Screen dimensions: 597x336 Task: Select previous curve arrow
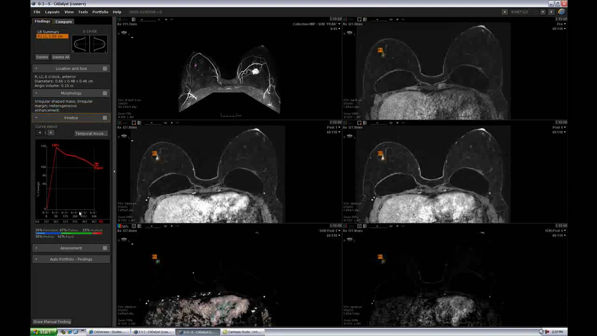[x=40, y=133]
